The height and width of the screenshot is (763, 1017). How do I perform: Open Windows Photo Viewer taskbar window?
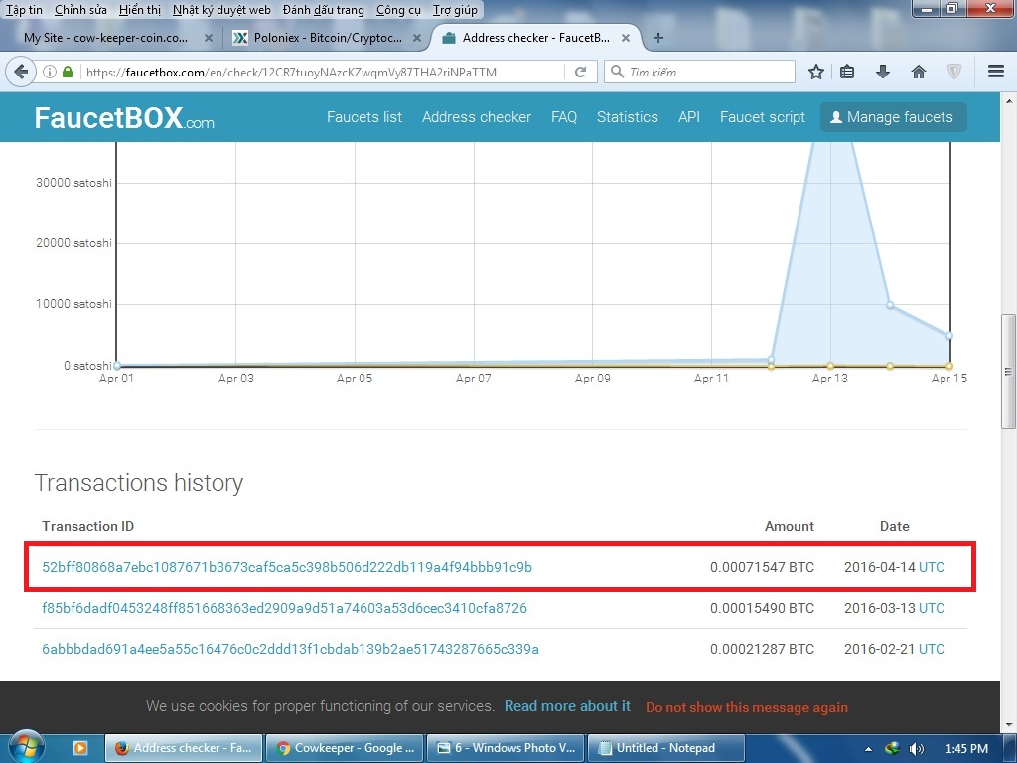pyautogui.click(x=506, y=748)
